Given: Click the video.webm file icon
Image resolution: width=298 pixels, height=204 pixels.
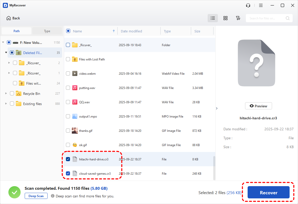Looking at the screenshot, I should (75, 73).
